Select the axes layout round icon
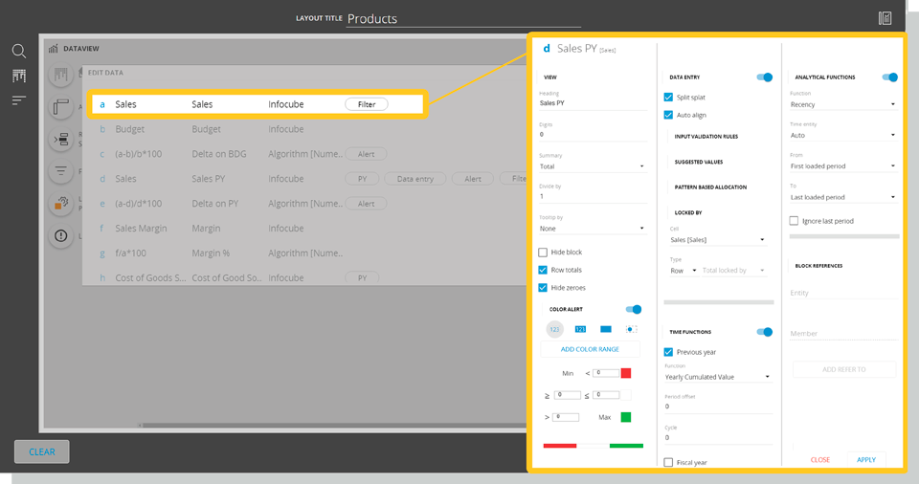 (x=61, y=106)
